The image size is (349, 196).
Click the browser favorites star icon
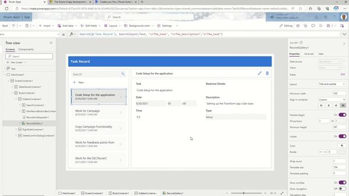(300, 9)
